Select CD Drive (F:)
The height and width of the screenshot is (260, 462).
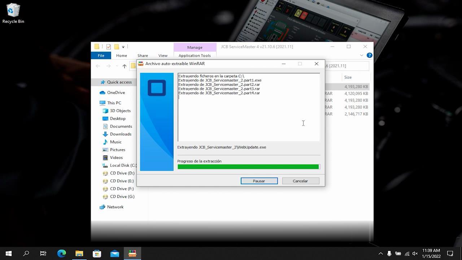[x=122, y=188]
